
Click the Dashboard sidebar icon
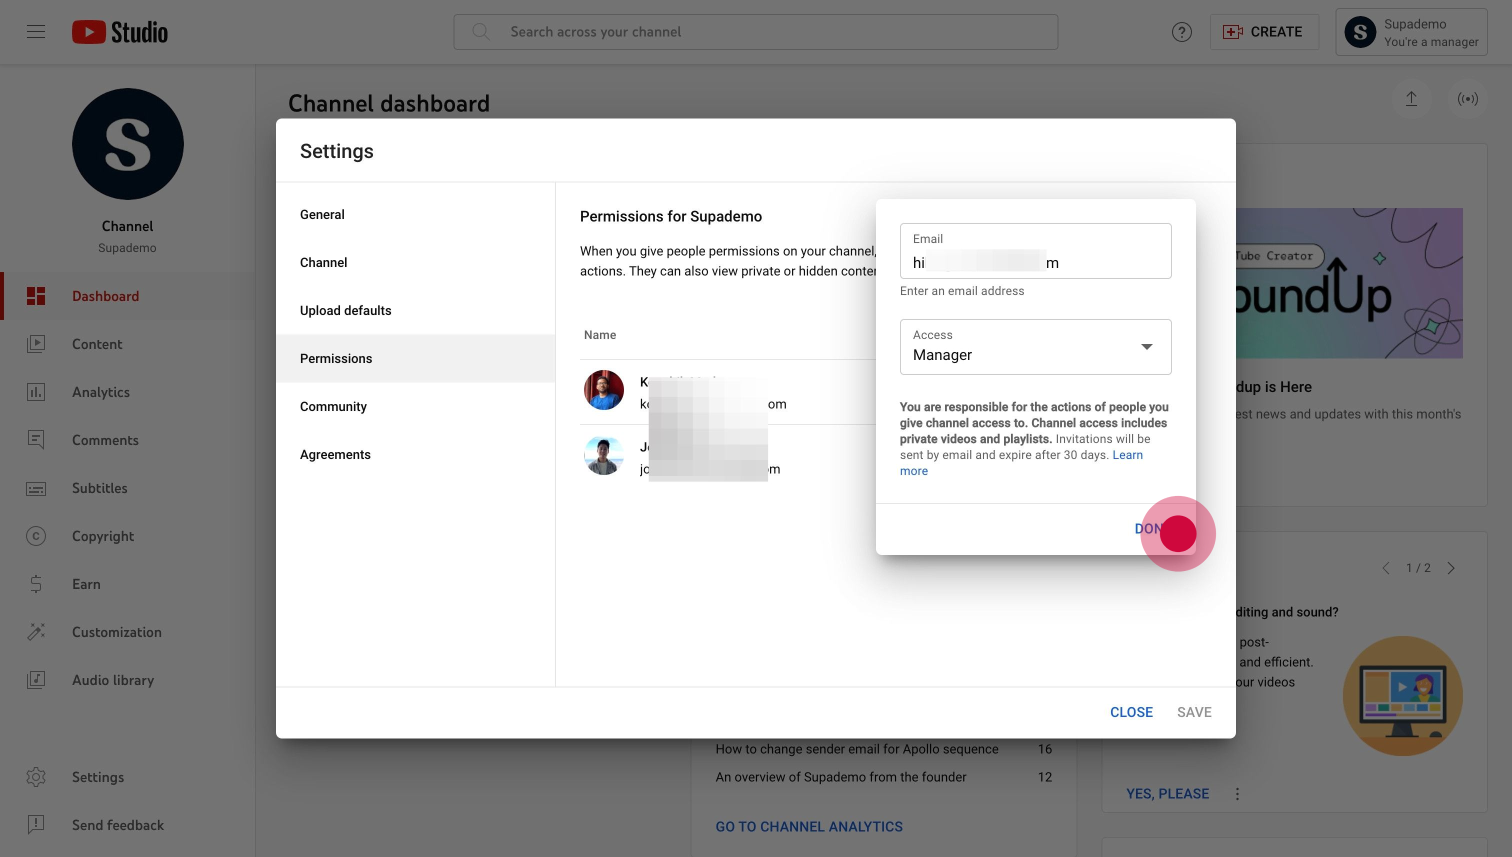[36, 296]
